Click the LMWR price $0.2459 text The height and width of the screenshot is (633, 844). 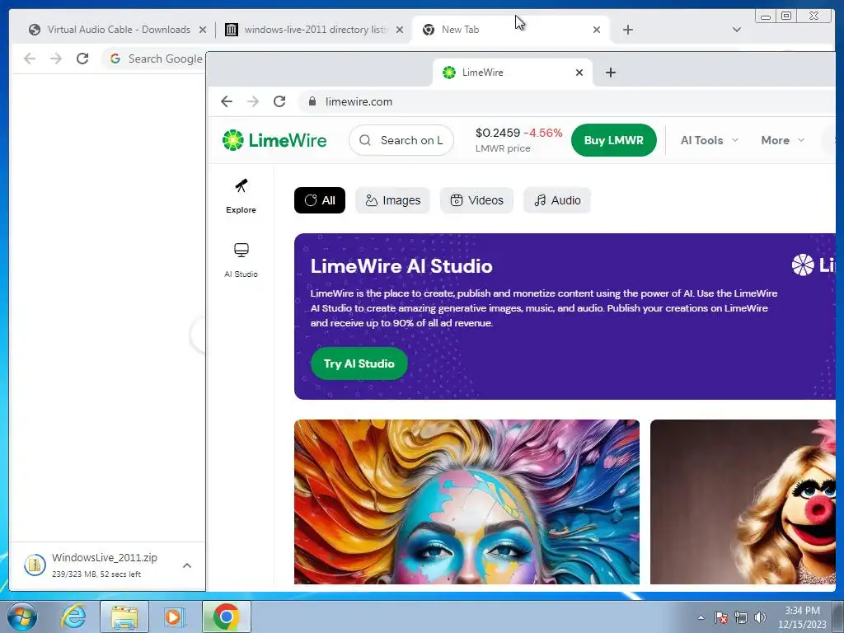click(497, 133)
